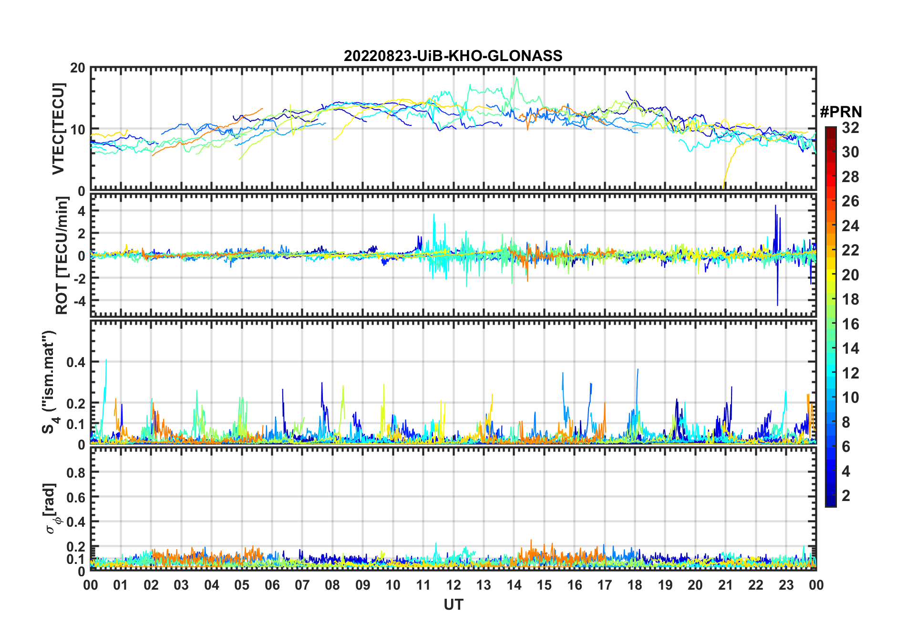Screen dimensions: 907x634
Task: Click VTEC y-axis tick label "10"
Action: (78, 129)
